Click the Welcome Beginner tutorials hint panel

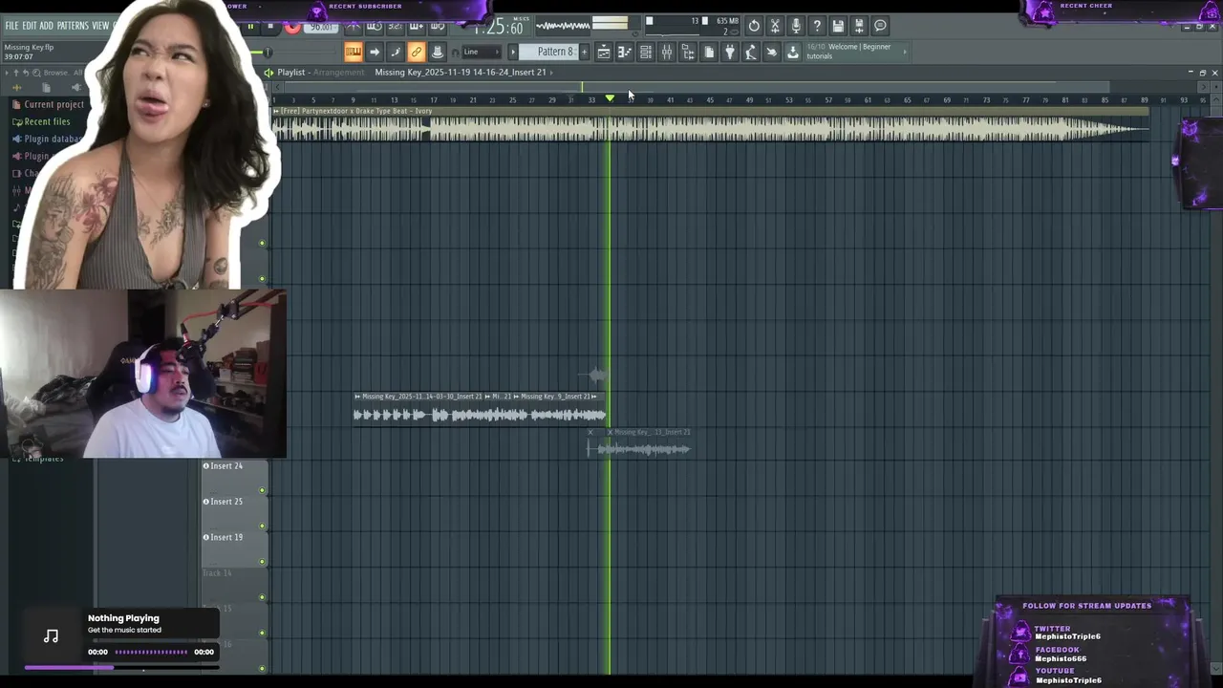857,52
